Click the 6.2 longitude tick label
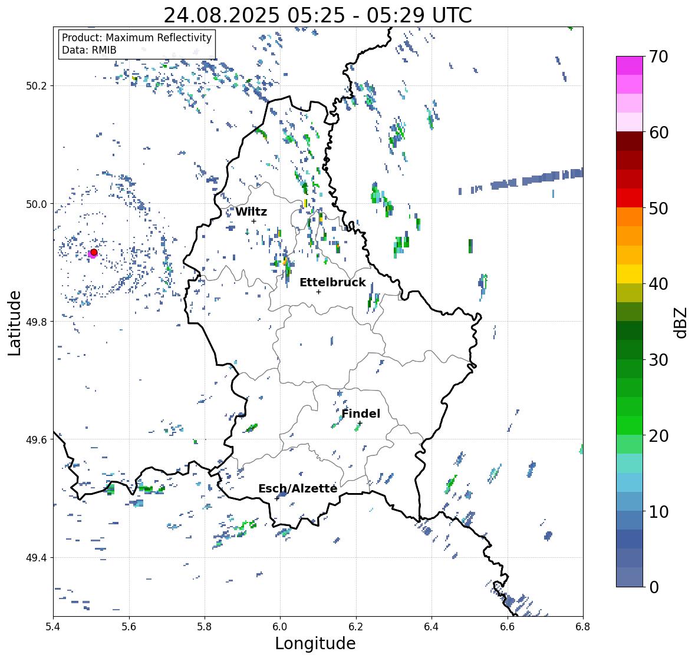This screenshot has width=695, height=658. [x=356, y=627]
